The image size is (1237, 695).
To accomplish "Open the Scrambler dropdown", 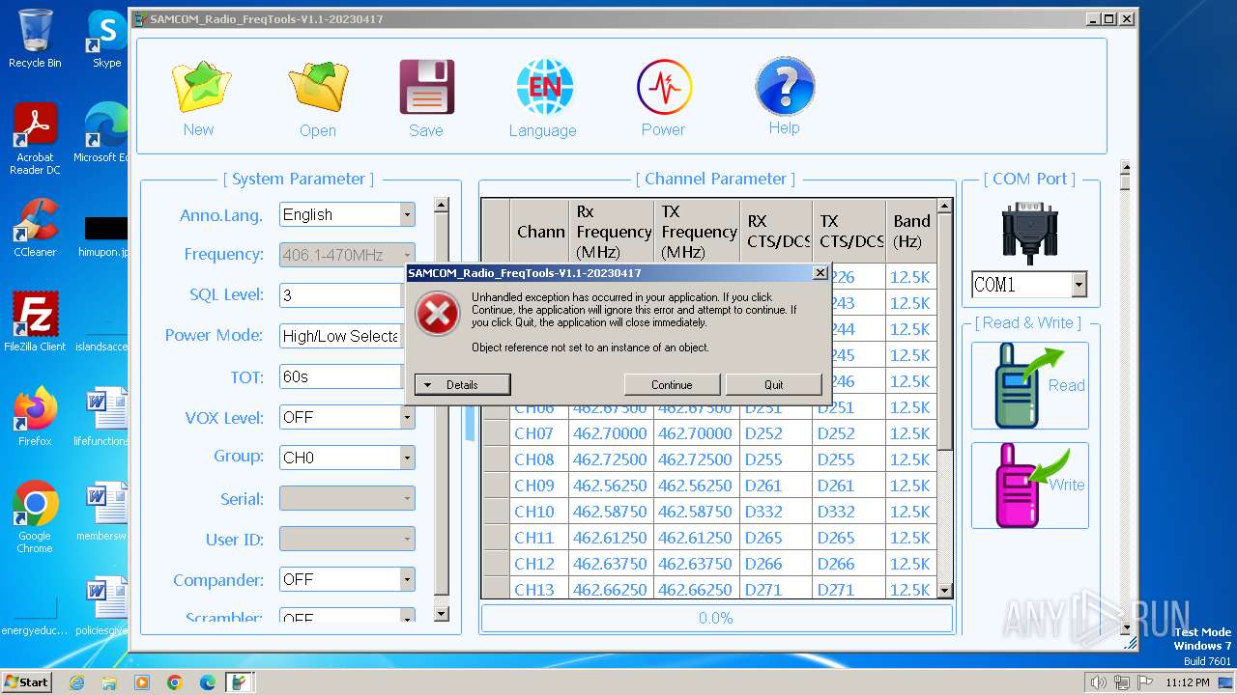I will click(407, 615).
